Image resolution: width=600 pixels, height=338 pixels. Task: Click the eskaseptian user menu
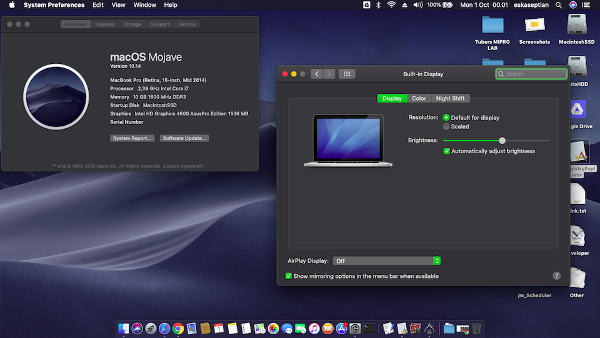(x=531, y=5)
